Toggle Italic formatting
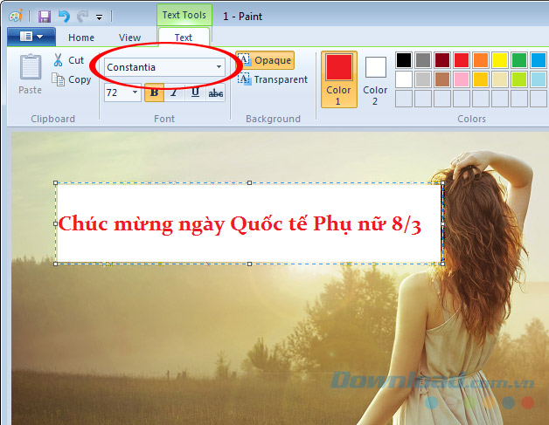 [x=174, y=93]
